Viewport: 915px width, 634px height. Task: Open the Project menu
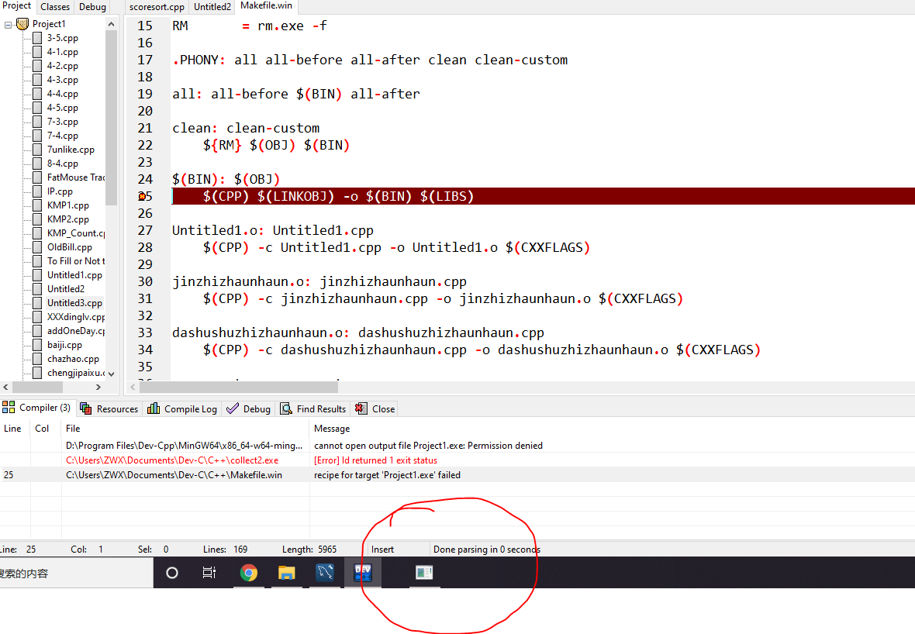pyautogui.click(x=16, y=5)
